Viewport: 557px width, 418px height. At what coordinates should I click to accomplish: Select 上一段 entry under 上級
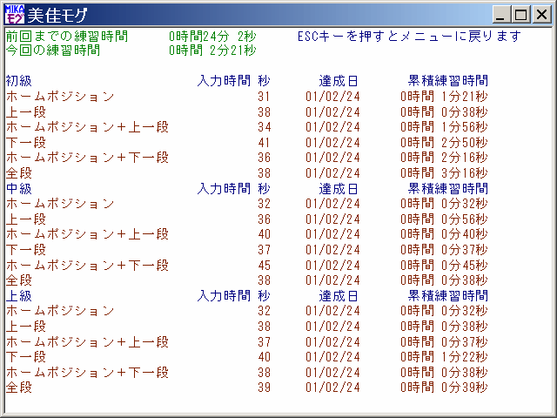(26, 327)
